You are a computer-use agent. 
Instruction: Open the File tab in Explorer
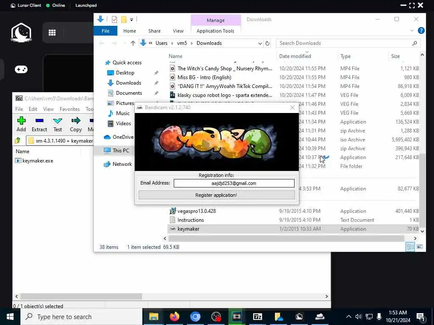point(106,31)
